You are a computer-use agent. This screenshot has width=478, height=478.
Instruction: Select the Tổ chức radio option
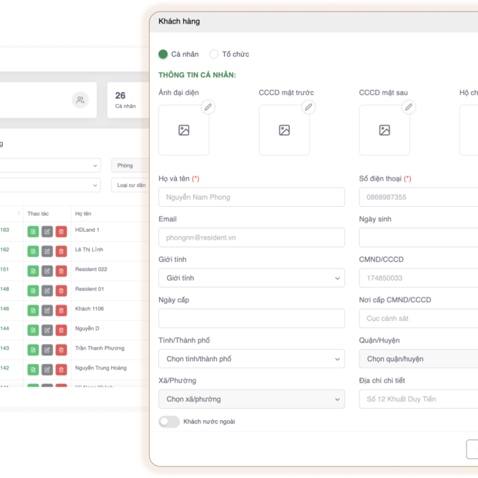[x=214, y=54]
